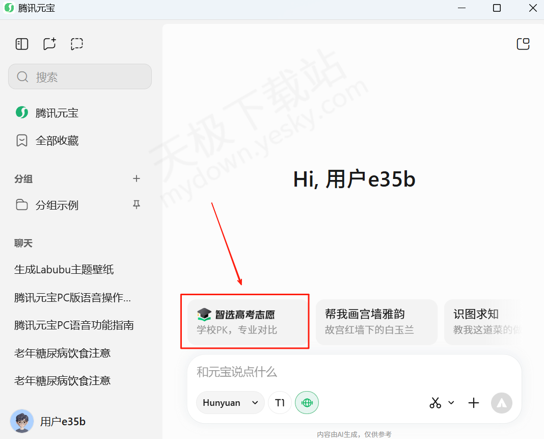Screen dimensions: 544x439
Task: Select 腾讯元宝 in the sidebar
Action: pos(57,113)
